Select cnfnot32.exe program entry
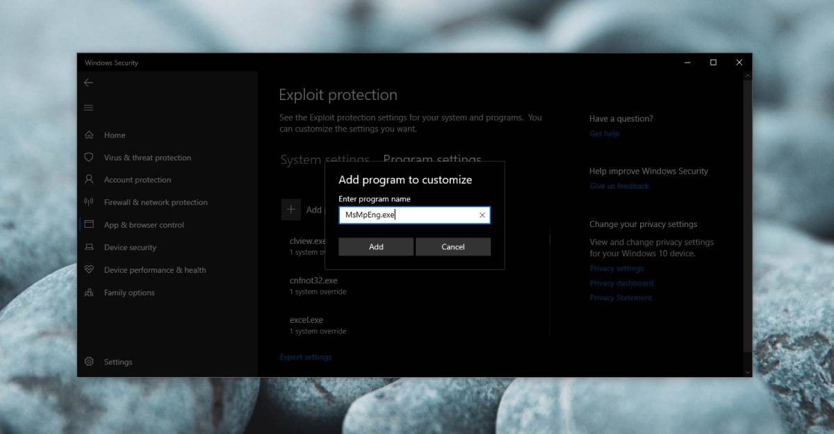 [x=313, y=281]
